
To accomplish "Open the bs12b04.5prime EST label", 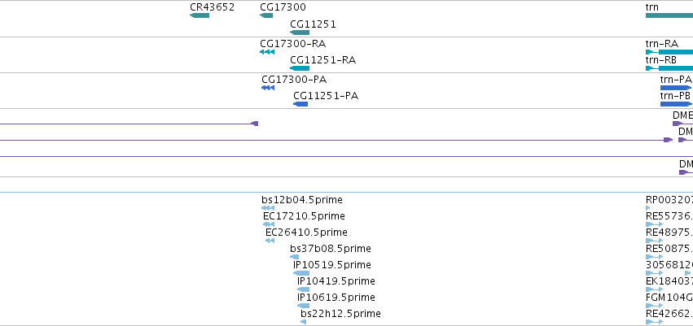I will click(x=302, y=200).
